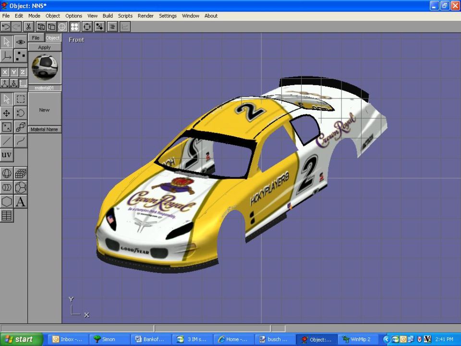Choose the uniform Scale cubes tool
Image resolution: width=461 pixels, height=346 pixels.
(20, 127)
